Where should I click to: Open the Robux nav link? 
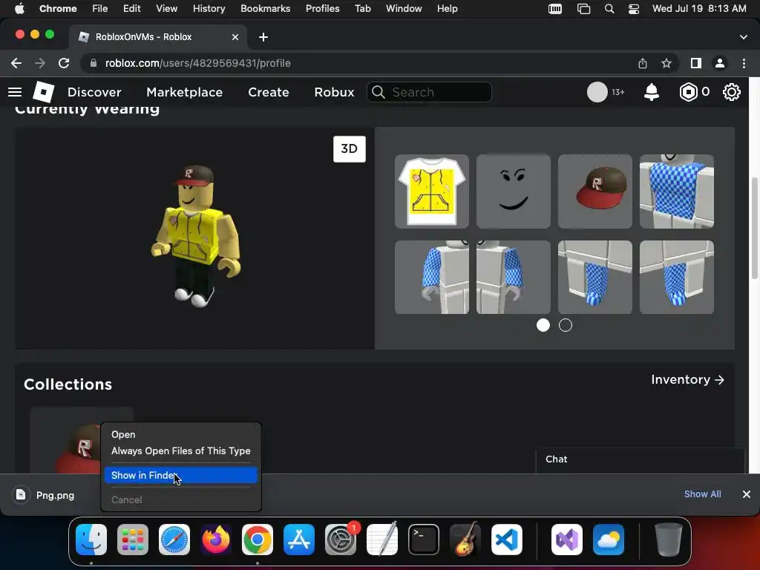tap(334, 92)
